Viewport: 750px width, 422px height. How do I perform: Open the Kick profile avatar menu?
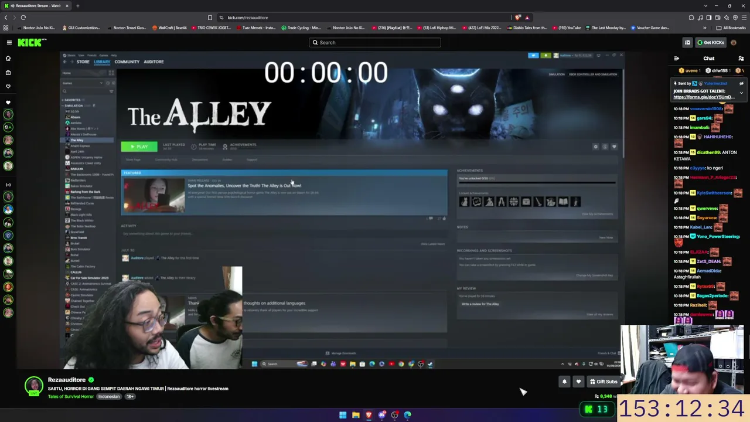pos(734,42)
